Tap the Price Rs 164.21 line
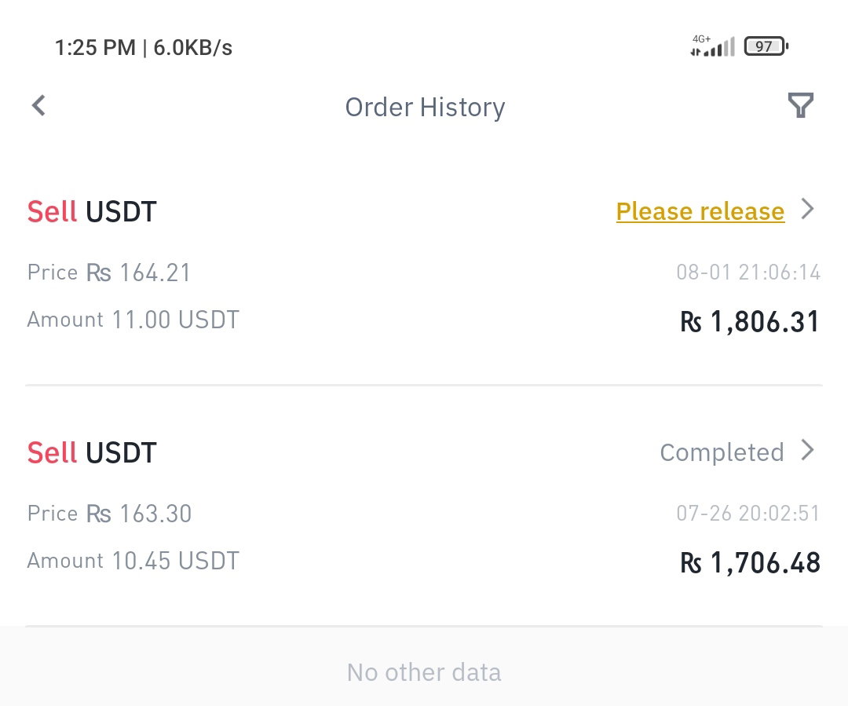Image resolution: width=848 pixels, height=706 pixels. pos(109,273)
